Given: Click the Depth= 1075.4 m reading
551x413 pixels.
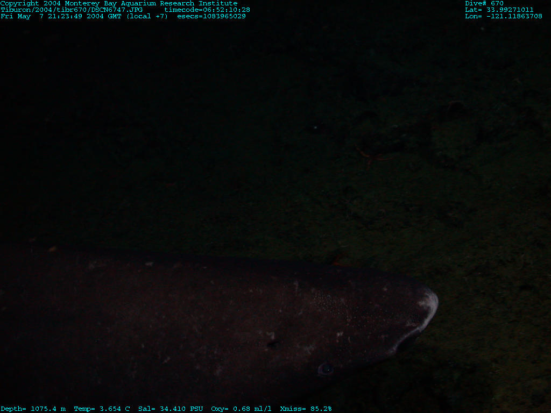Looking at the screenshot, I should (x=33, y=409).
